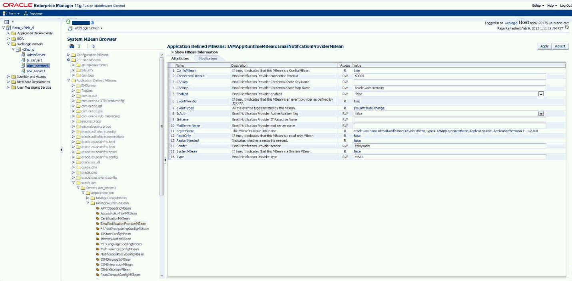Select EmailNotificationProviderMBean in tree
The width and height of the screenshot is (572, 281).
coord(123,224)
